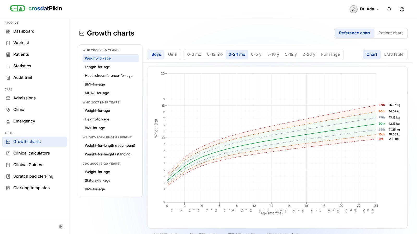Click the Clinical Guides book icon

[8, 165]
